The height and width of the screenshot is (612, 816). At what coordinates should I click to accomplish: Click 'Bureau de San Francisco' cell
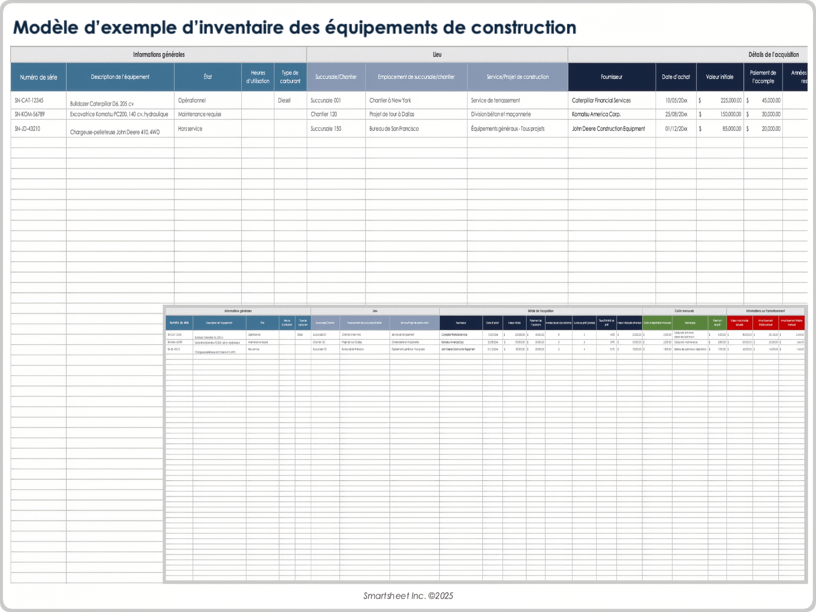(x=416, y=129)
